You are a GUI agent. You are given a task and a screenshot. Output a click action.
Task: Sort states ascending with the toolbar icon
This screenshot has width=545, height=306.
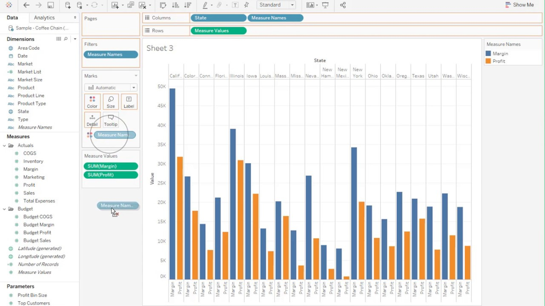pyautogui.click(x=175, y=5)
